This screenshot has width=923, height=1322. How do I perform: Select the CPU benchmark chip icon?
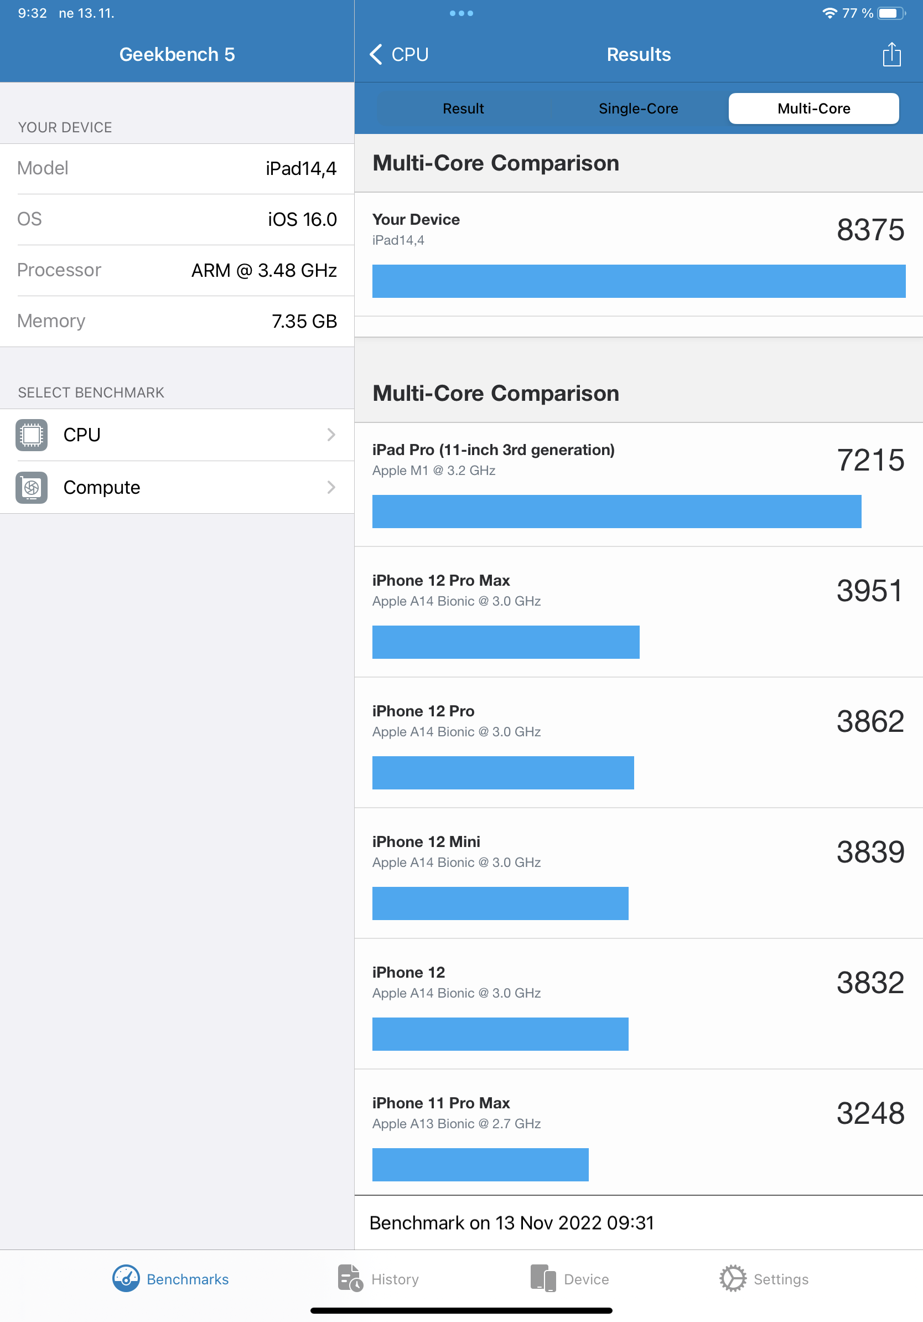click(32, 435)
